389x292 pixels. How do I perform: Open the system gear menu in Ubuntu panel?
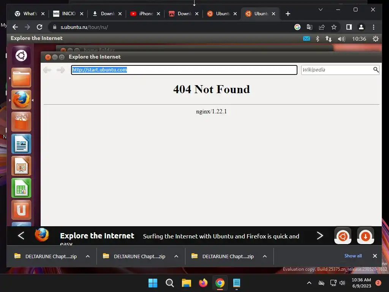pyautogui.click(x=376, y=39)
